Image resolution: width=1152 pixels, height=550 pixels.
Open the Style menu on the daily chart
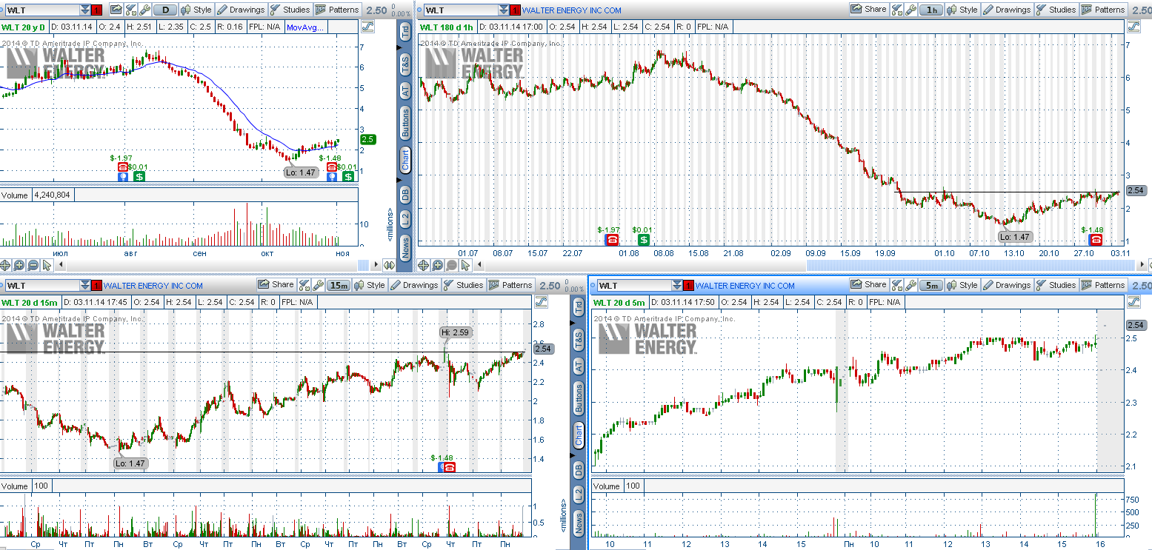coord(196,10)
